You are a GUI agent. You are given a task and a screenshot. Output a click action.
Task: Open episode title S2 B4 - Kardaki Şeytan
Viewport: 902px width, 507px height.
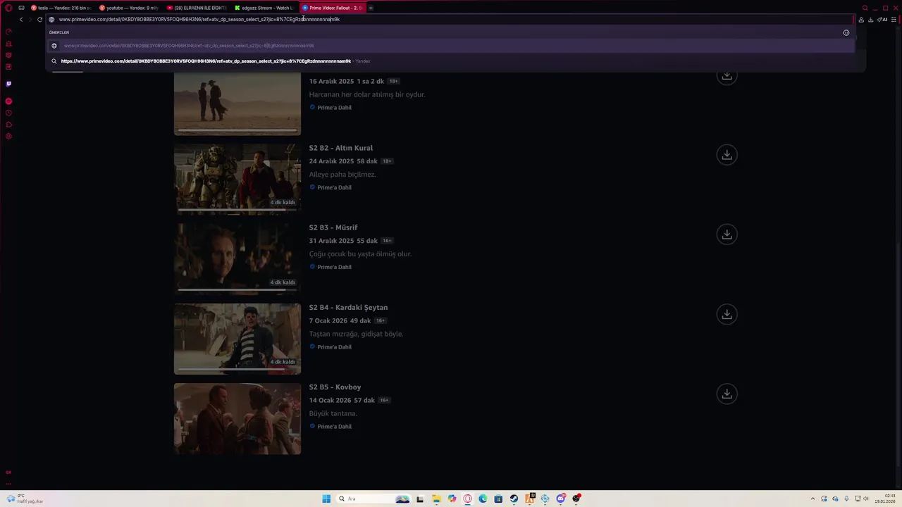[348, 307]
